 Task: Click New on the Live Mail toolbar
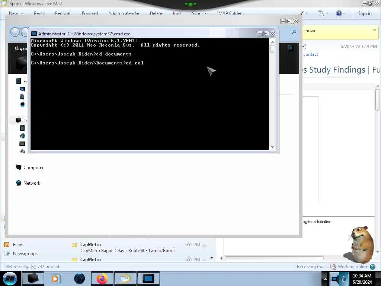point(13,13)
